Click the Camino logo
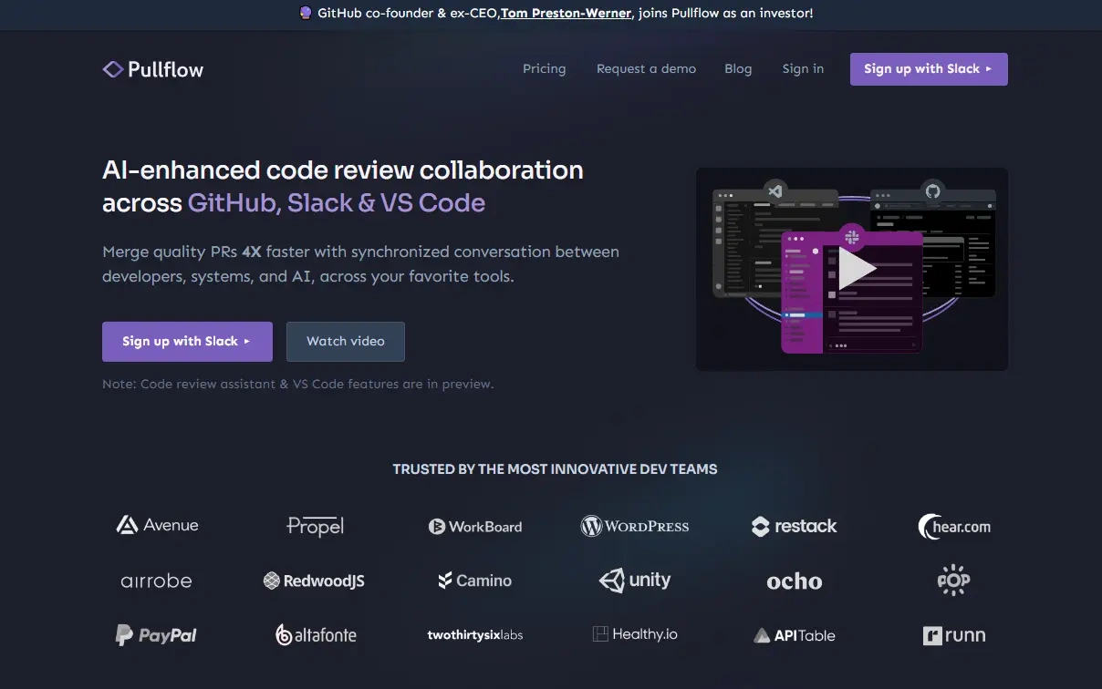Image resolution: width=1102 pixels, height=689 pixels. coord(474,581)
